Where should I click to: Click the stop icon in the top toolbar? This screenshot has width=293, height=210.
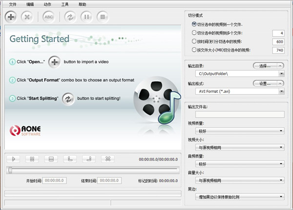pyautogui.click(x=102, y=16)
